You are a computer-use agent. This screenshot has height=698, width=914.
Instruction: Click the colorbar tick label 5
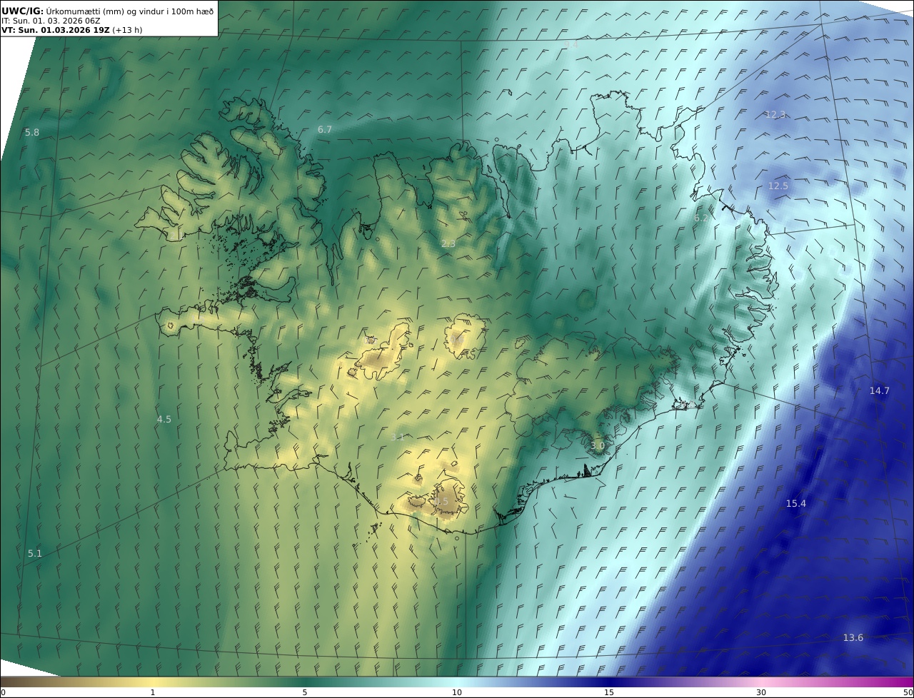pyautogui.click(x=305, y=692)
